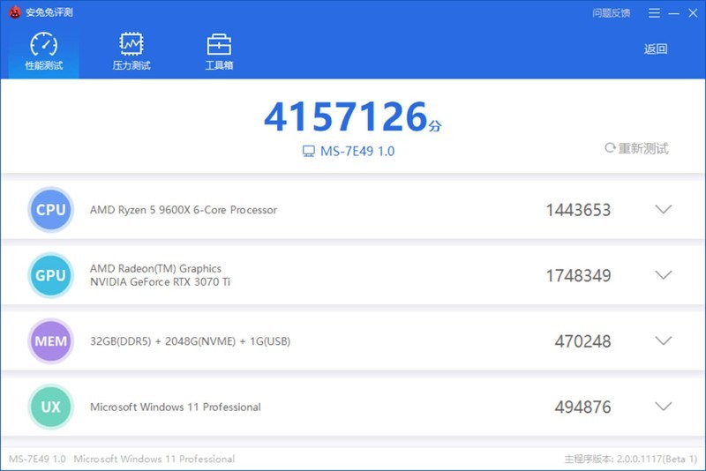Click the total score 4157126
Screen dimensions: 706x471
coord(345,116)
